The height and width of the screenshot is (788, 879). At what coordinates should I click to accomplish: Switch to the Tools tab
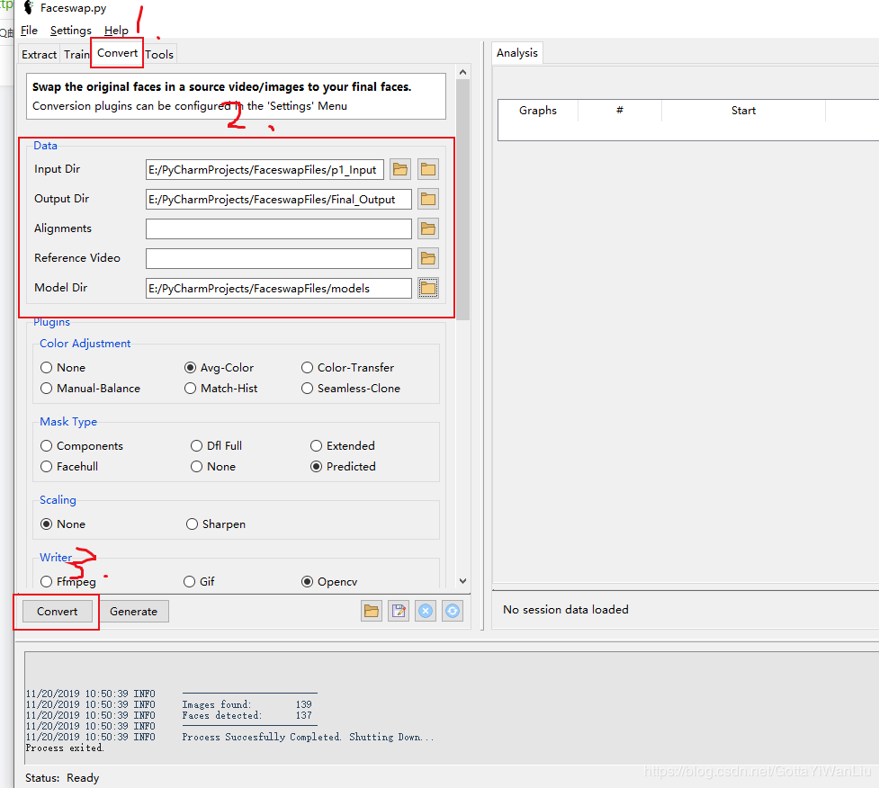(160, 54)
